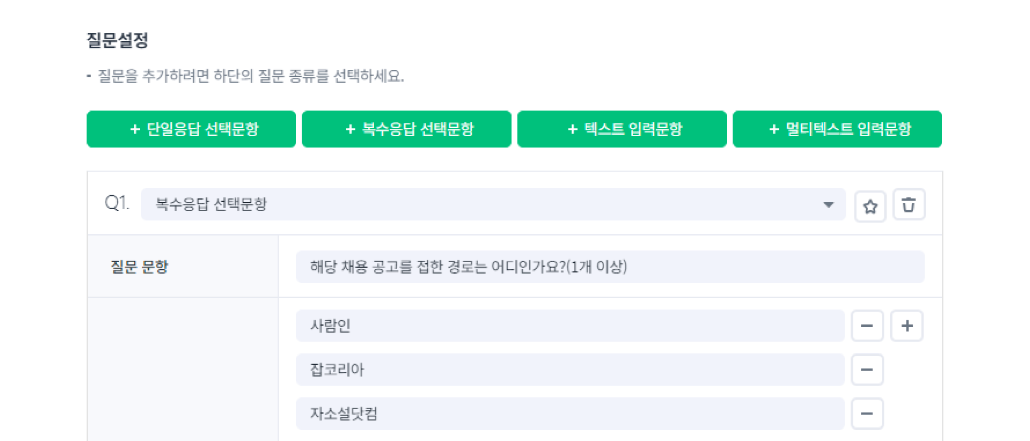The height and width of the screenshot is (441, 1030).
Task: Click the minus icon next to 사람인
Action: point(867,326)
